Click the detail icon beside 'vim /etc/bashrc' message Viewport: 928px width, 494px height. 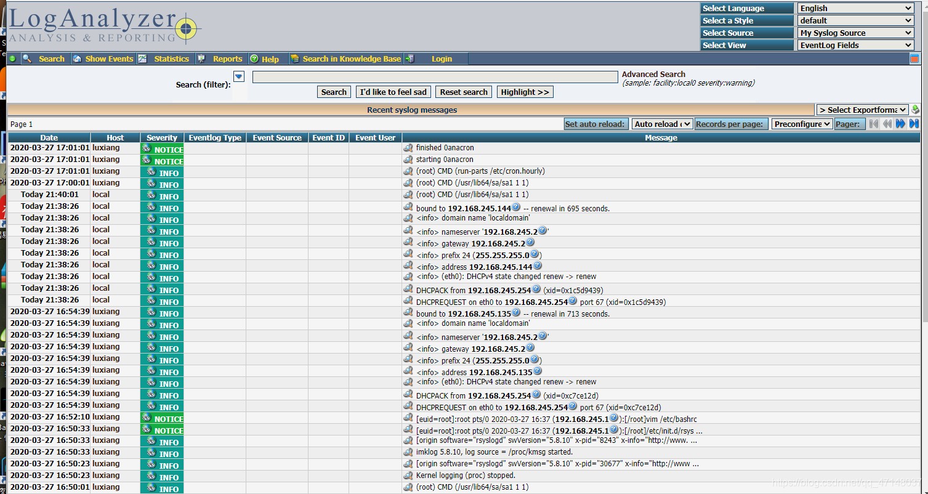click(408, 417)
